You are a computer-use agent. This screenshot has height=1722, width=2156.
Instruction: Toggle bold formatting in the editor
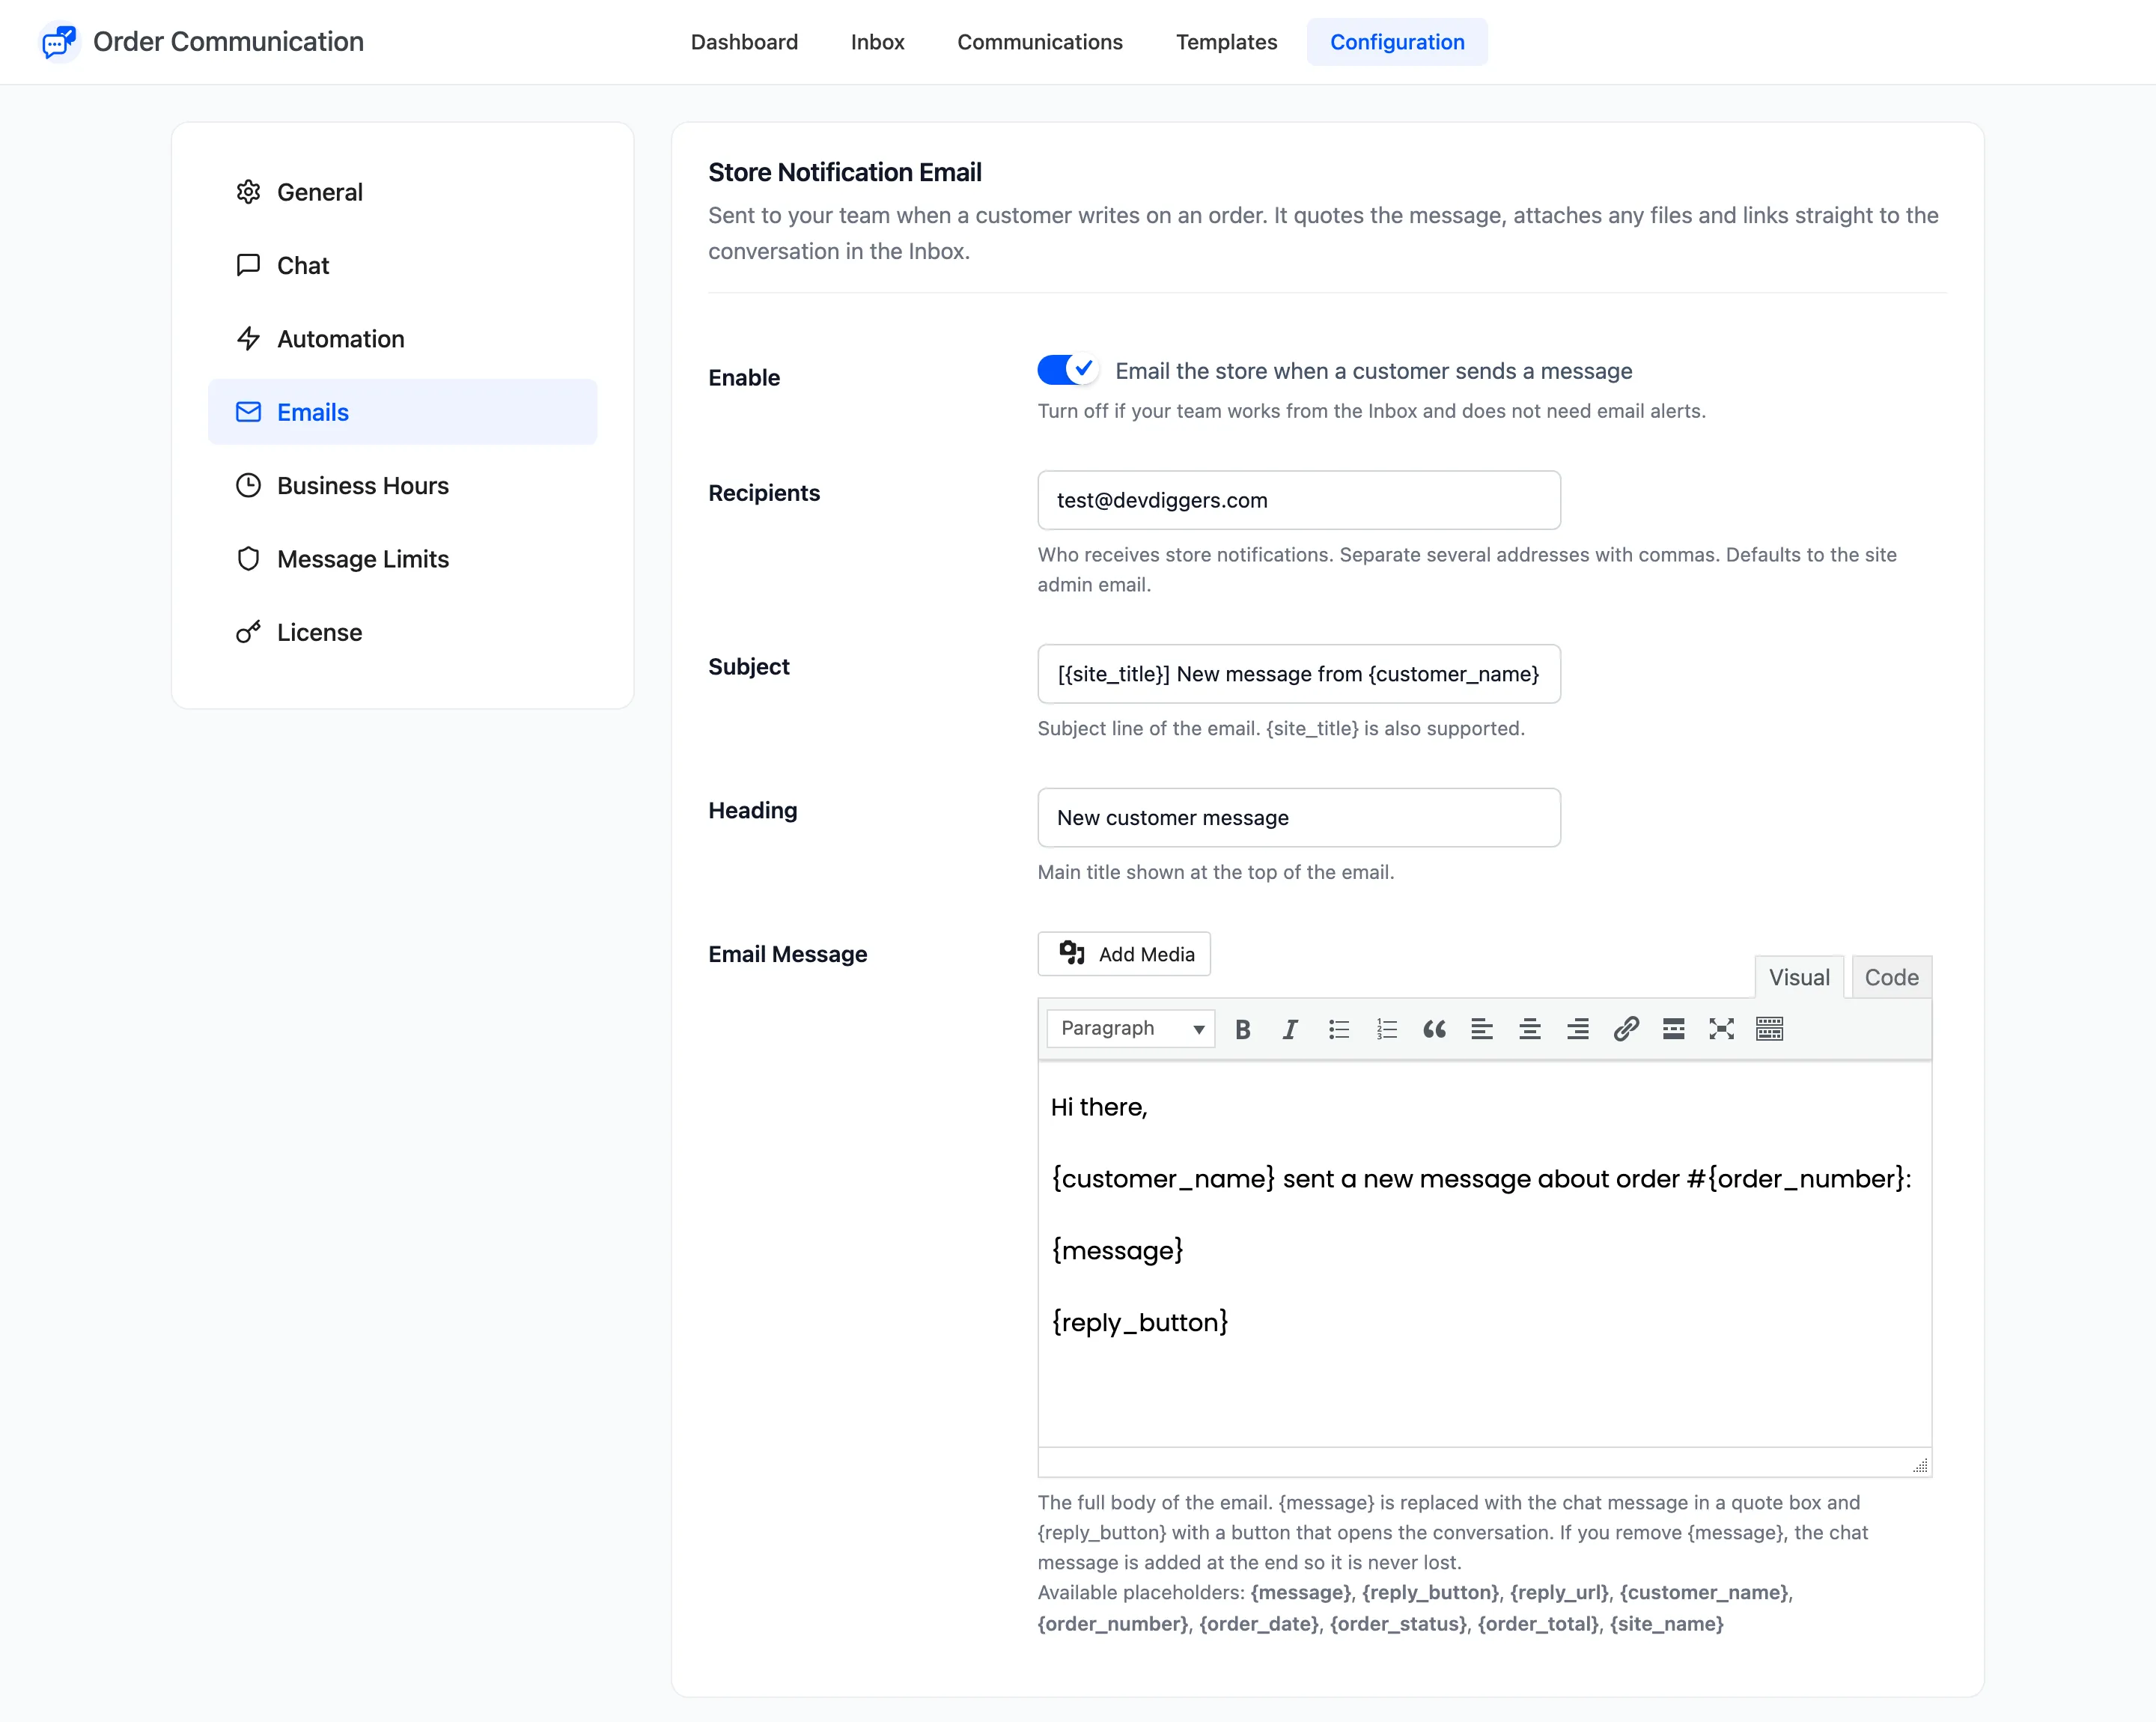pyautogui.click(x=1242, y=1029)
